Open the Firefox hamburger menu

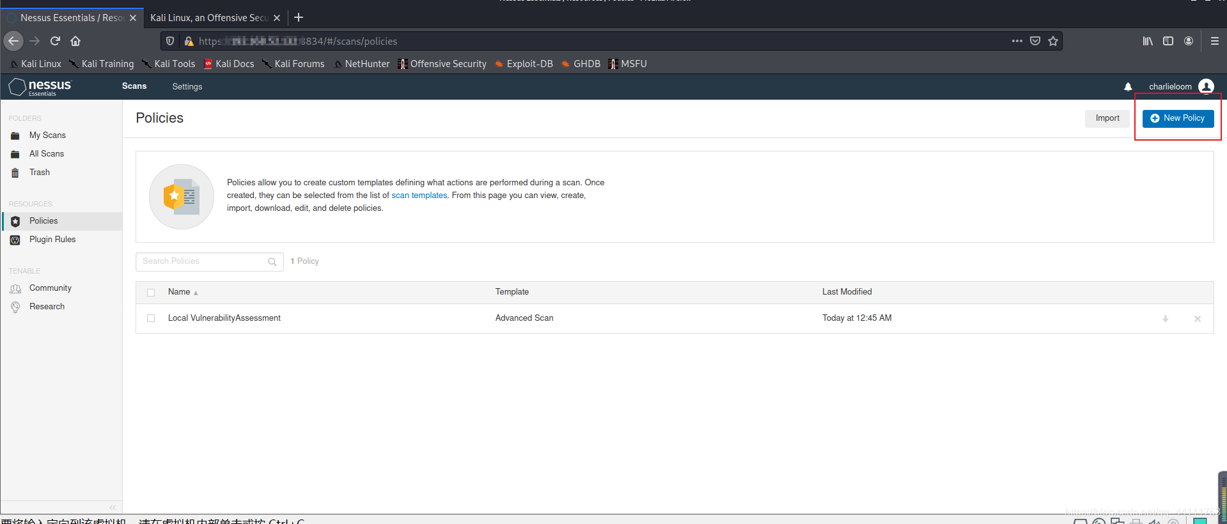[x=1215, y=41]
